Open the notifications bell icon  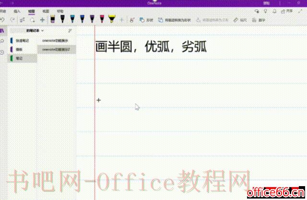tap(274, 11)
